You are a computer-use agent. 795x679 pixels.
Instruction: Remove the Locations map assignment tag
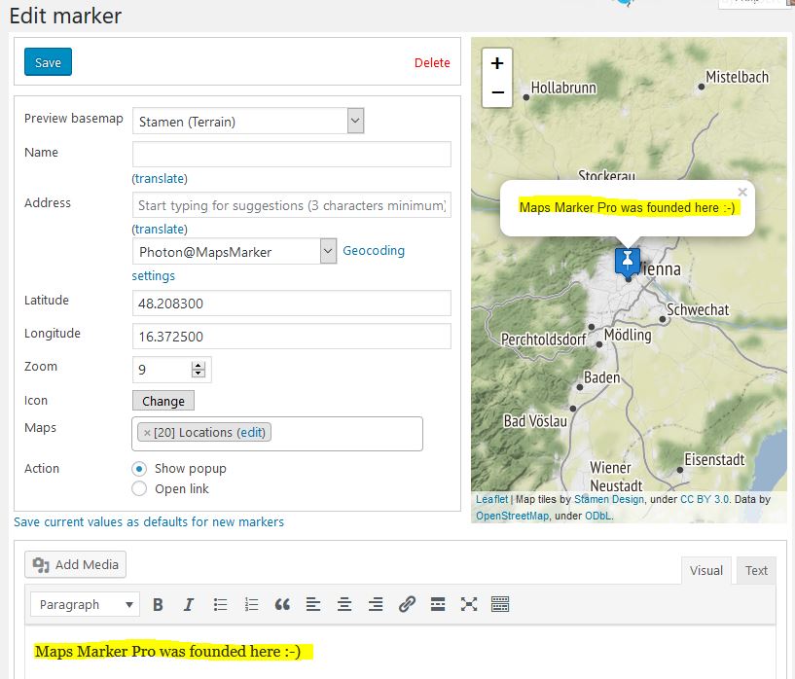(148, 431)
